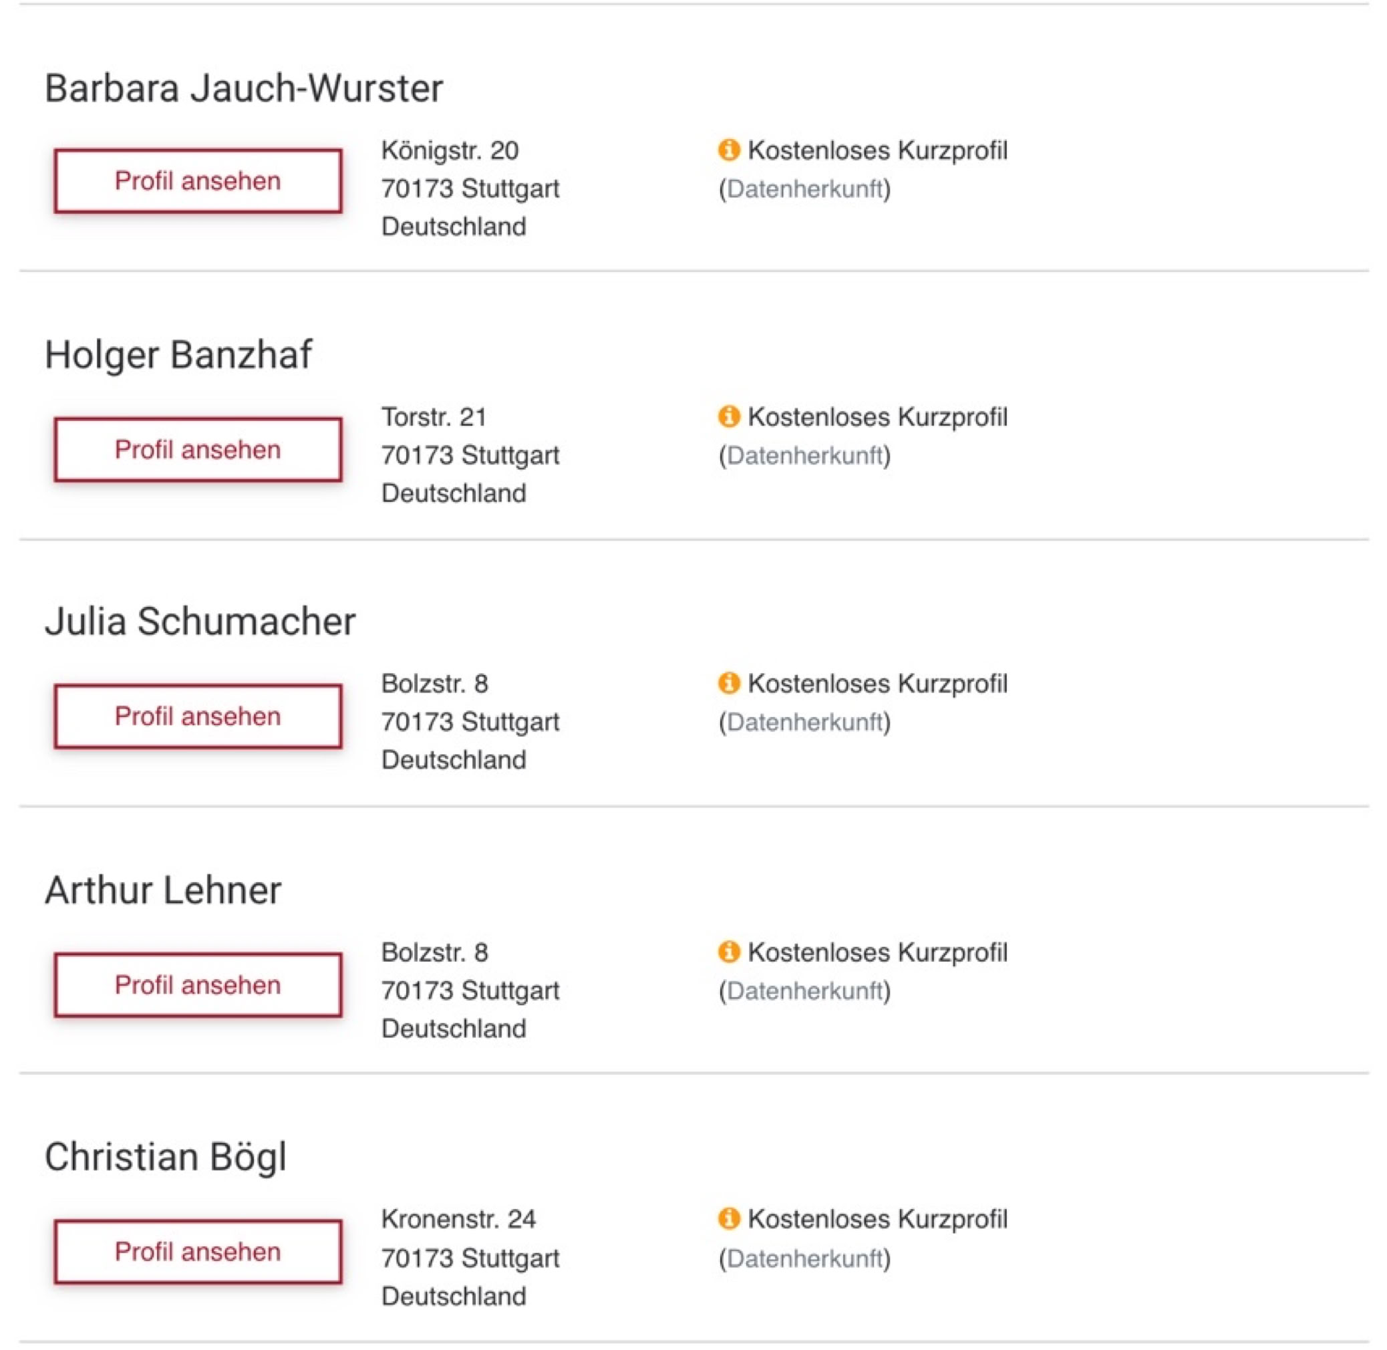Screen dimensions: 1387x1350
Task: View Julia Schumacher's profile via Profil ansehen
Action: [x=198, y=716]
